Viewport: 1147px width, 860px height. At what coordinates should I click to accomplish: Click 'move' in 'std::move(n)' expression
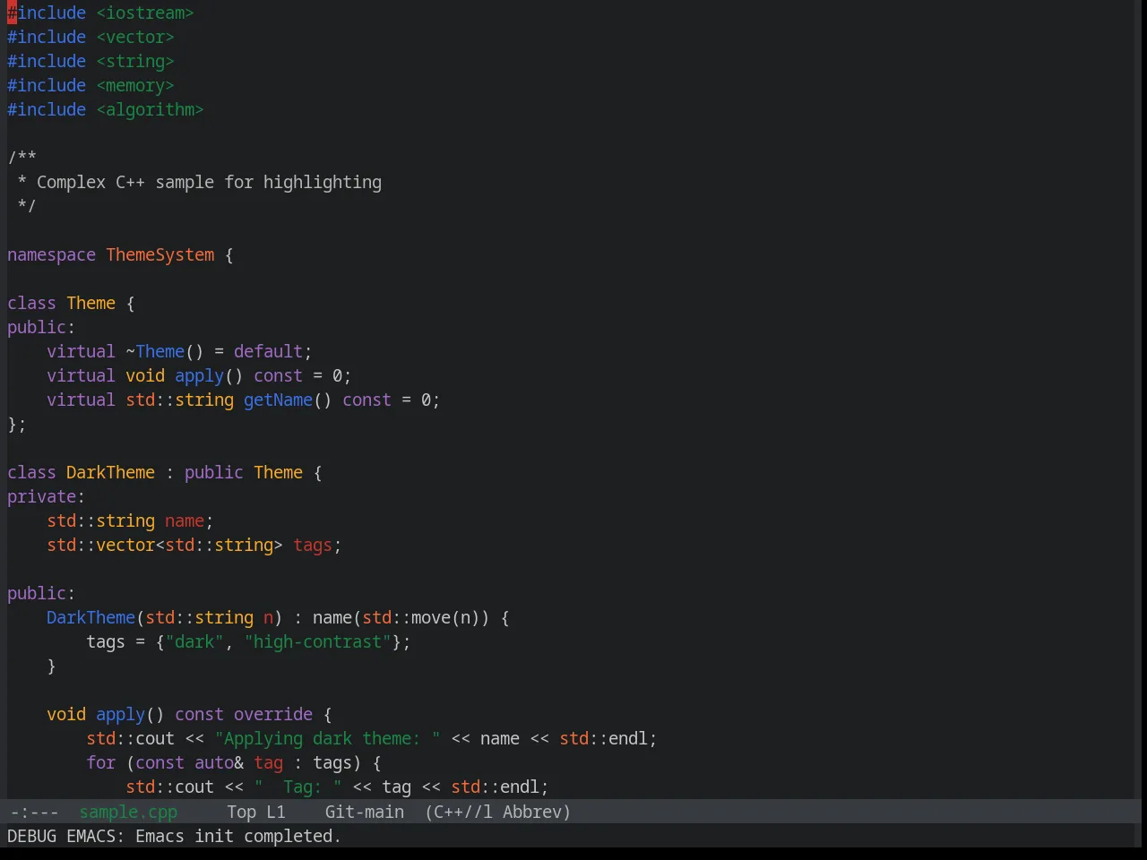(x=431, y=617)
